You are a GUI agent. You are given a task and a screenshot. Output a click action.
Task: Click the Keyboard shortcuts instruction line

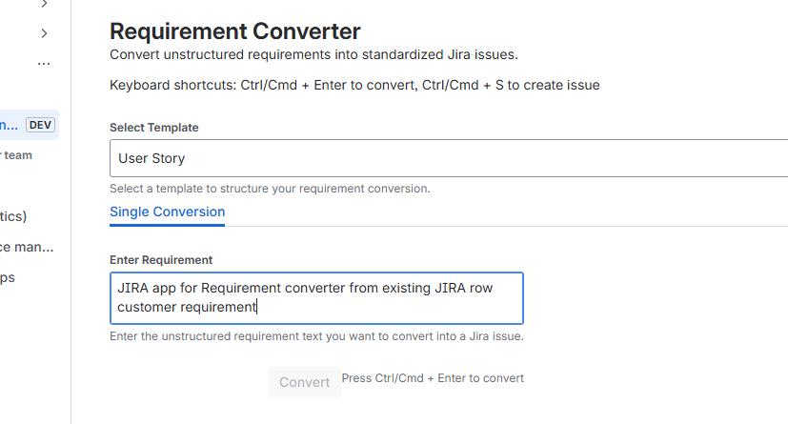[x=354, y=85]
